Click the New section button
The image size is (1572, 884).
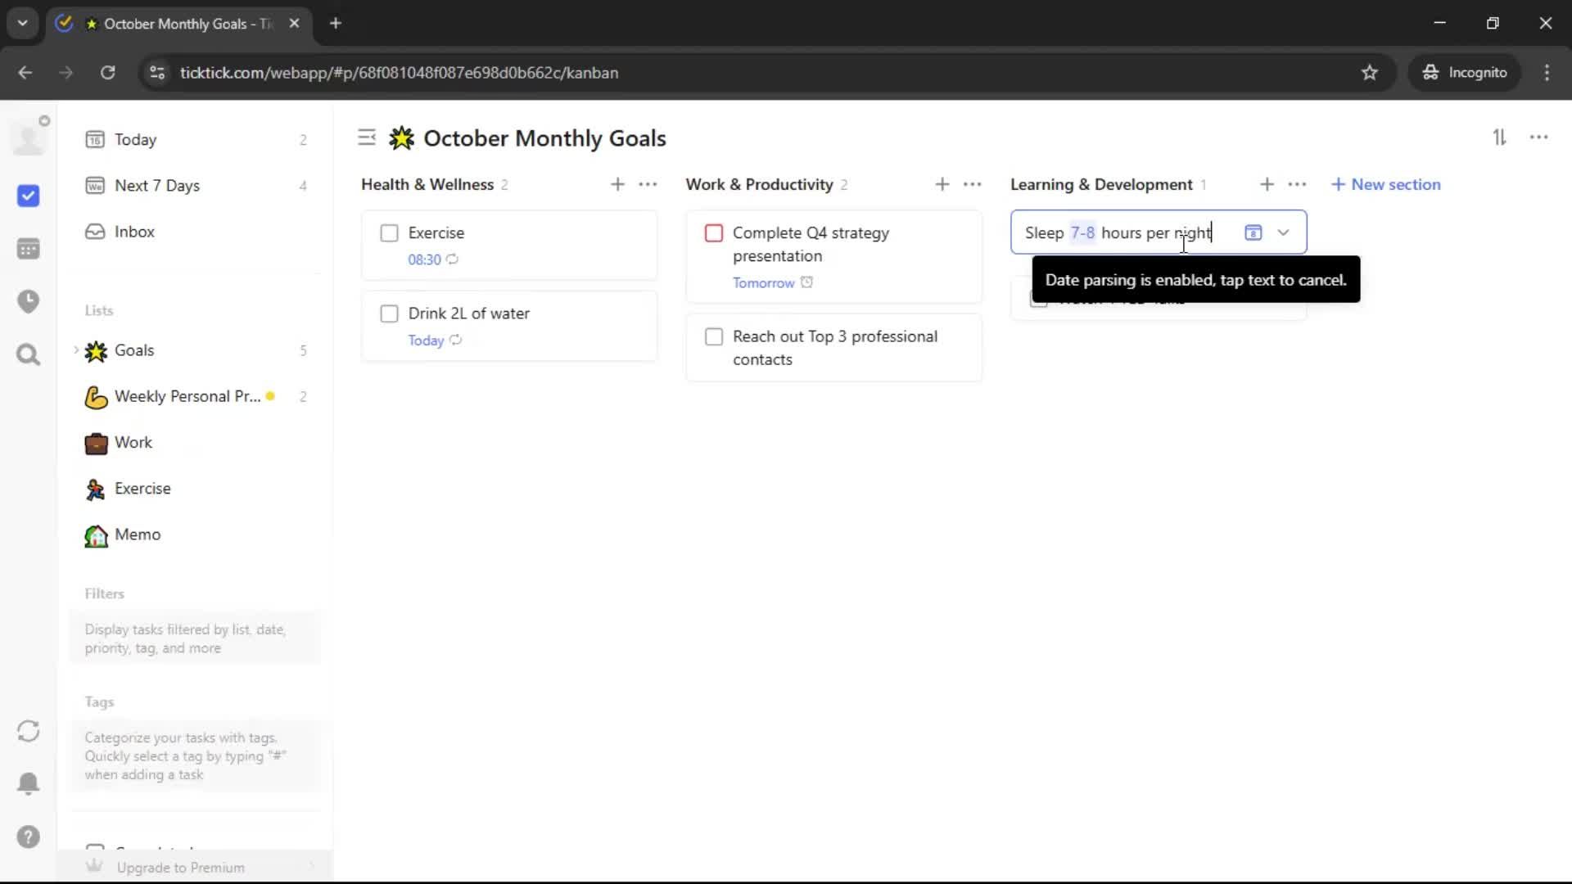[1385, 185]
